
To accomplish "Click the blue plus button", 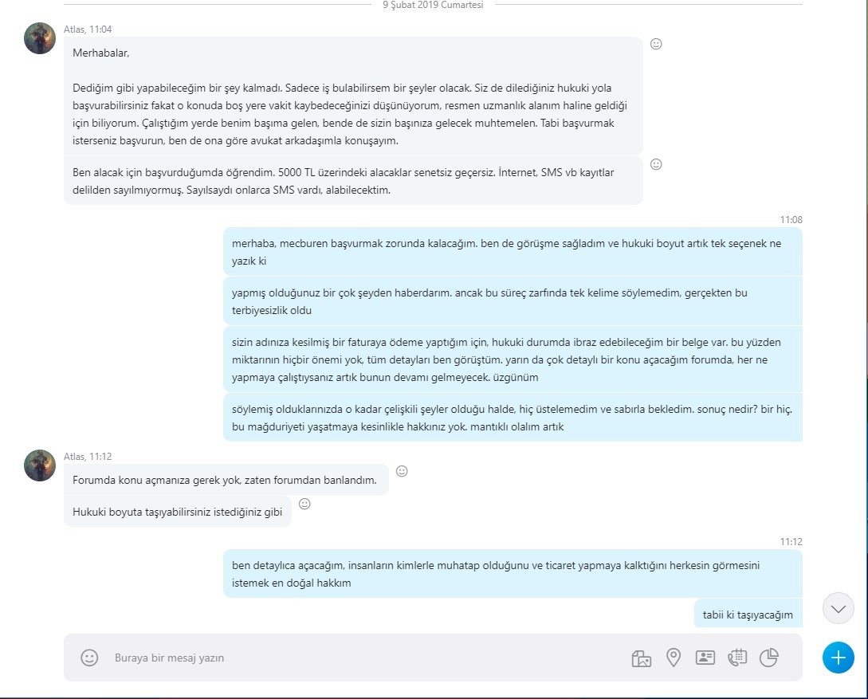I will (x=838, y=658).
